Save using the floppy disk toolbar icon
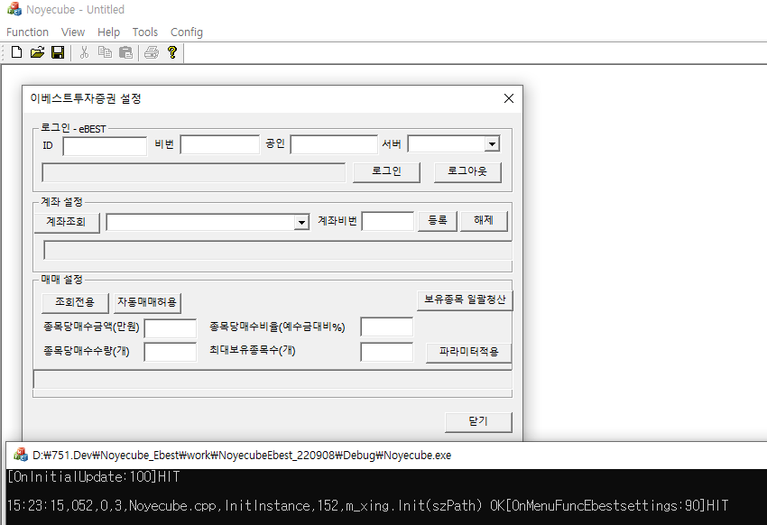 [57, 52]
